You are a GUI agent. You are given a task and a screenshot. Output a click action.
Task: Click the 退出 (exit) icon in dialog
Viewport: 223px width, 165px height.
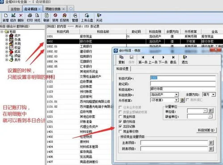pyautogui.click(x=185, y=59)
